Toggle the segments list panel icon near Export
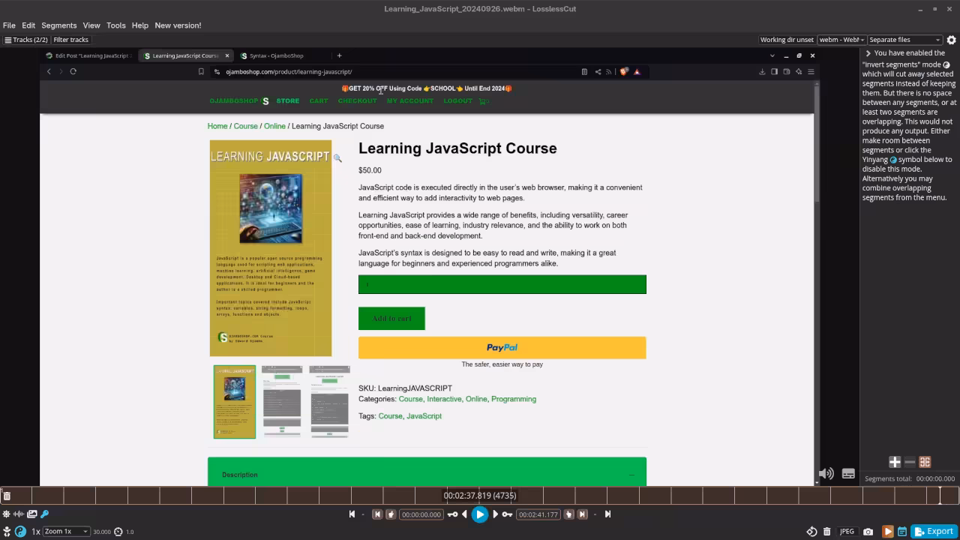Viewport: 960px width, 540px height. [x=902, y=531]
